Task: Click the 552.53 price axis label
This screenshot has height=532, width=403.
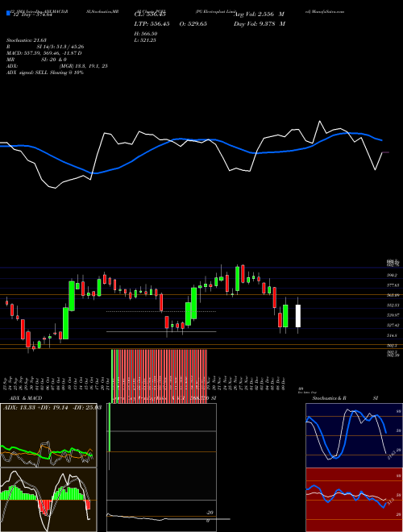Action: [x=393, y=305]
